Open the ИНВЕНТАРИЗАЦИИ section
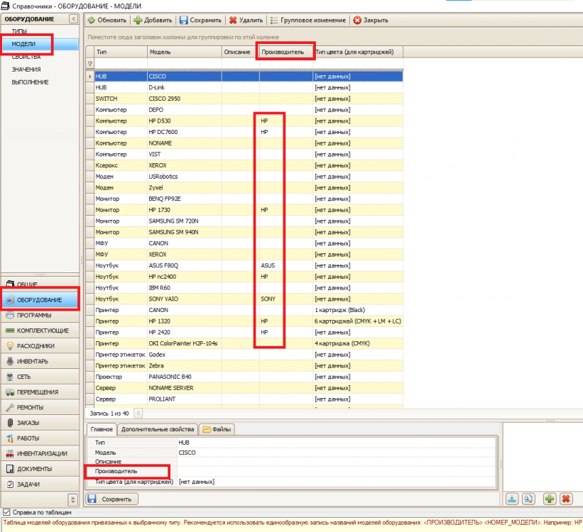 coord(40,453)
